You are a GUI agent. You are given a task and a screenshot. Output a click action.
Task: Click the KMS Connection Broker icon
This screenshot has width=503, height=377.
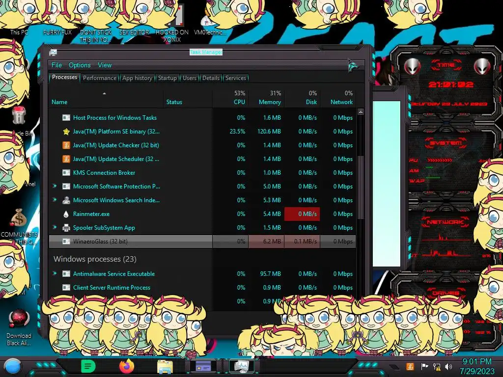pyautogui.click(x=66, y=173)
